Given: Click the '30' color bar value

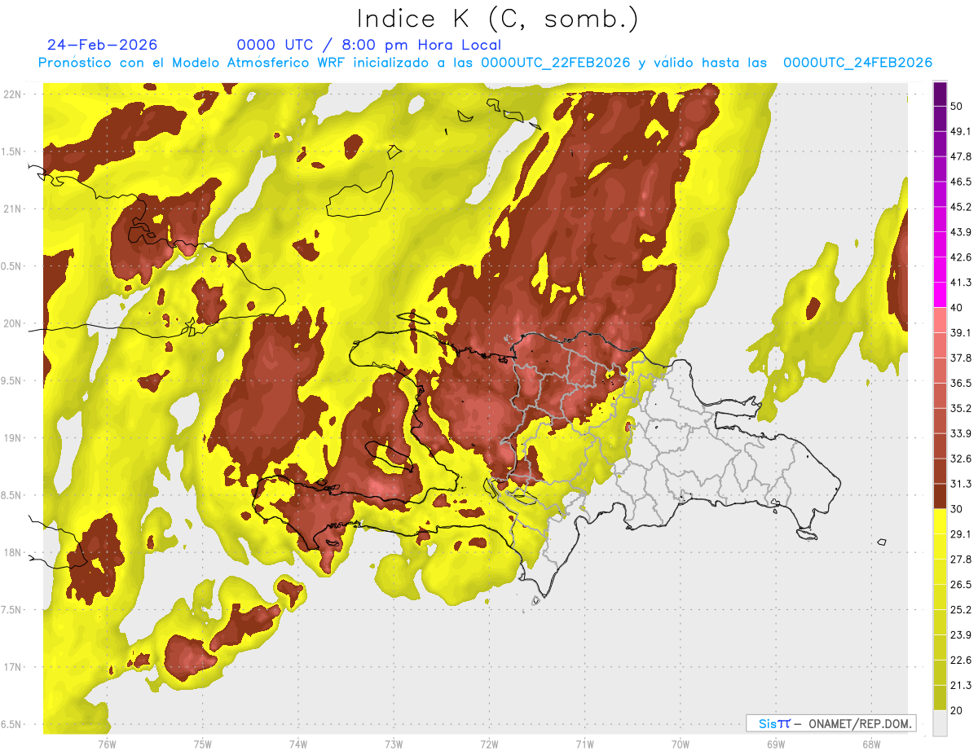Looking at the screenshot, I should tap(958, 509).
